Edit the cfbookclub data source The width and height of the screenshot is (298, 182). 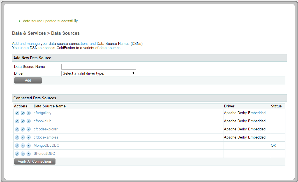(17, 121)
